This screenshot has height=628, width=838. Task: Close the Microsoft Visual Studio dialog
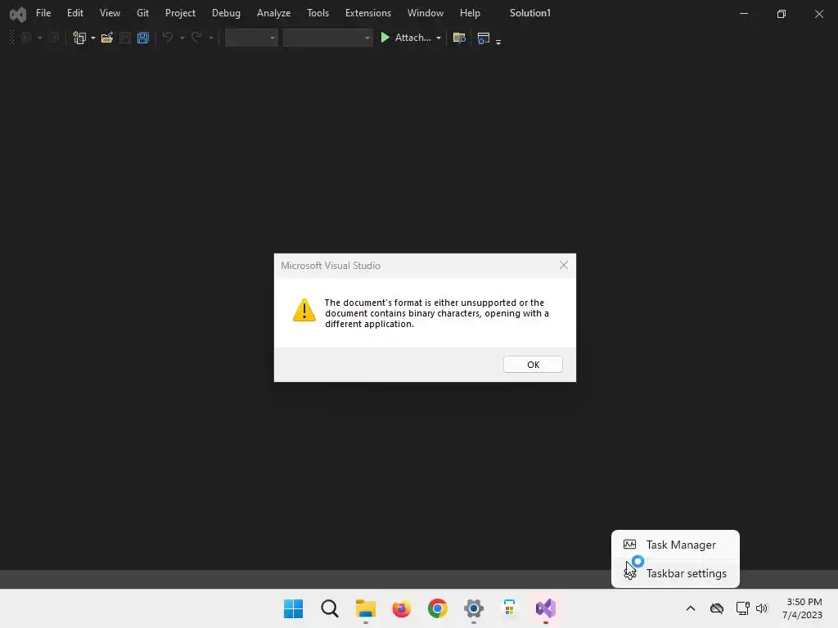pos(564,266)
